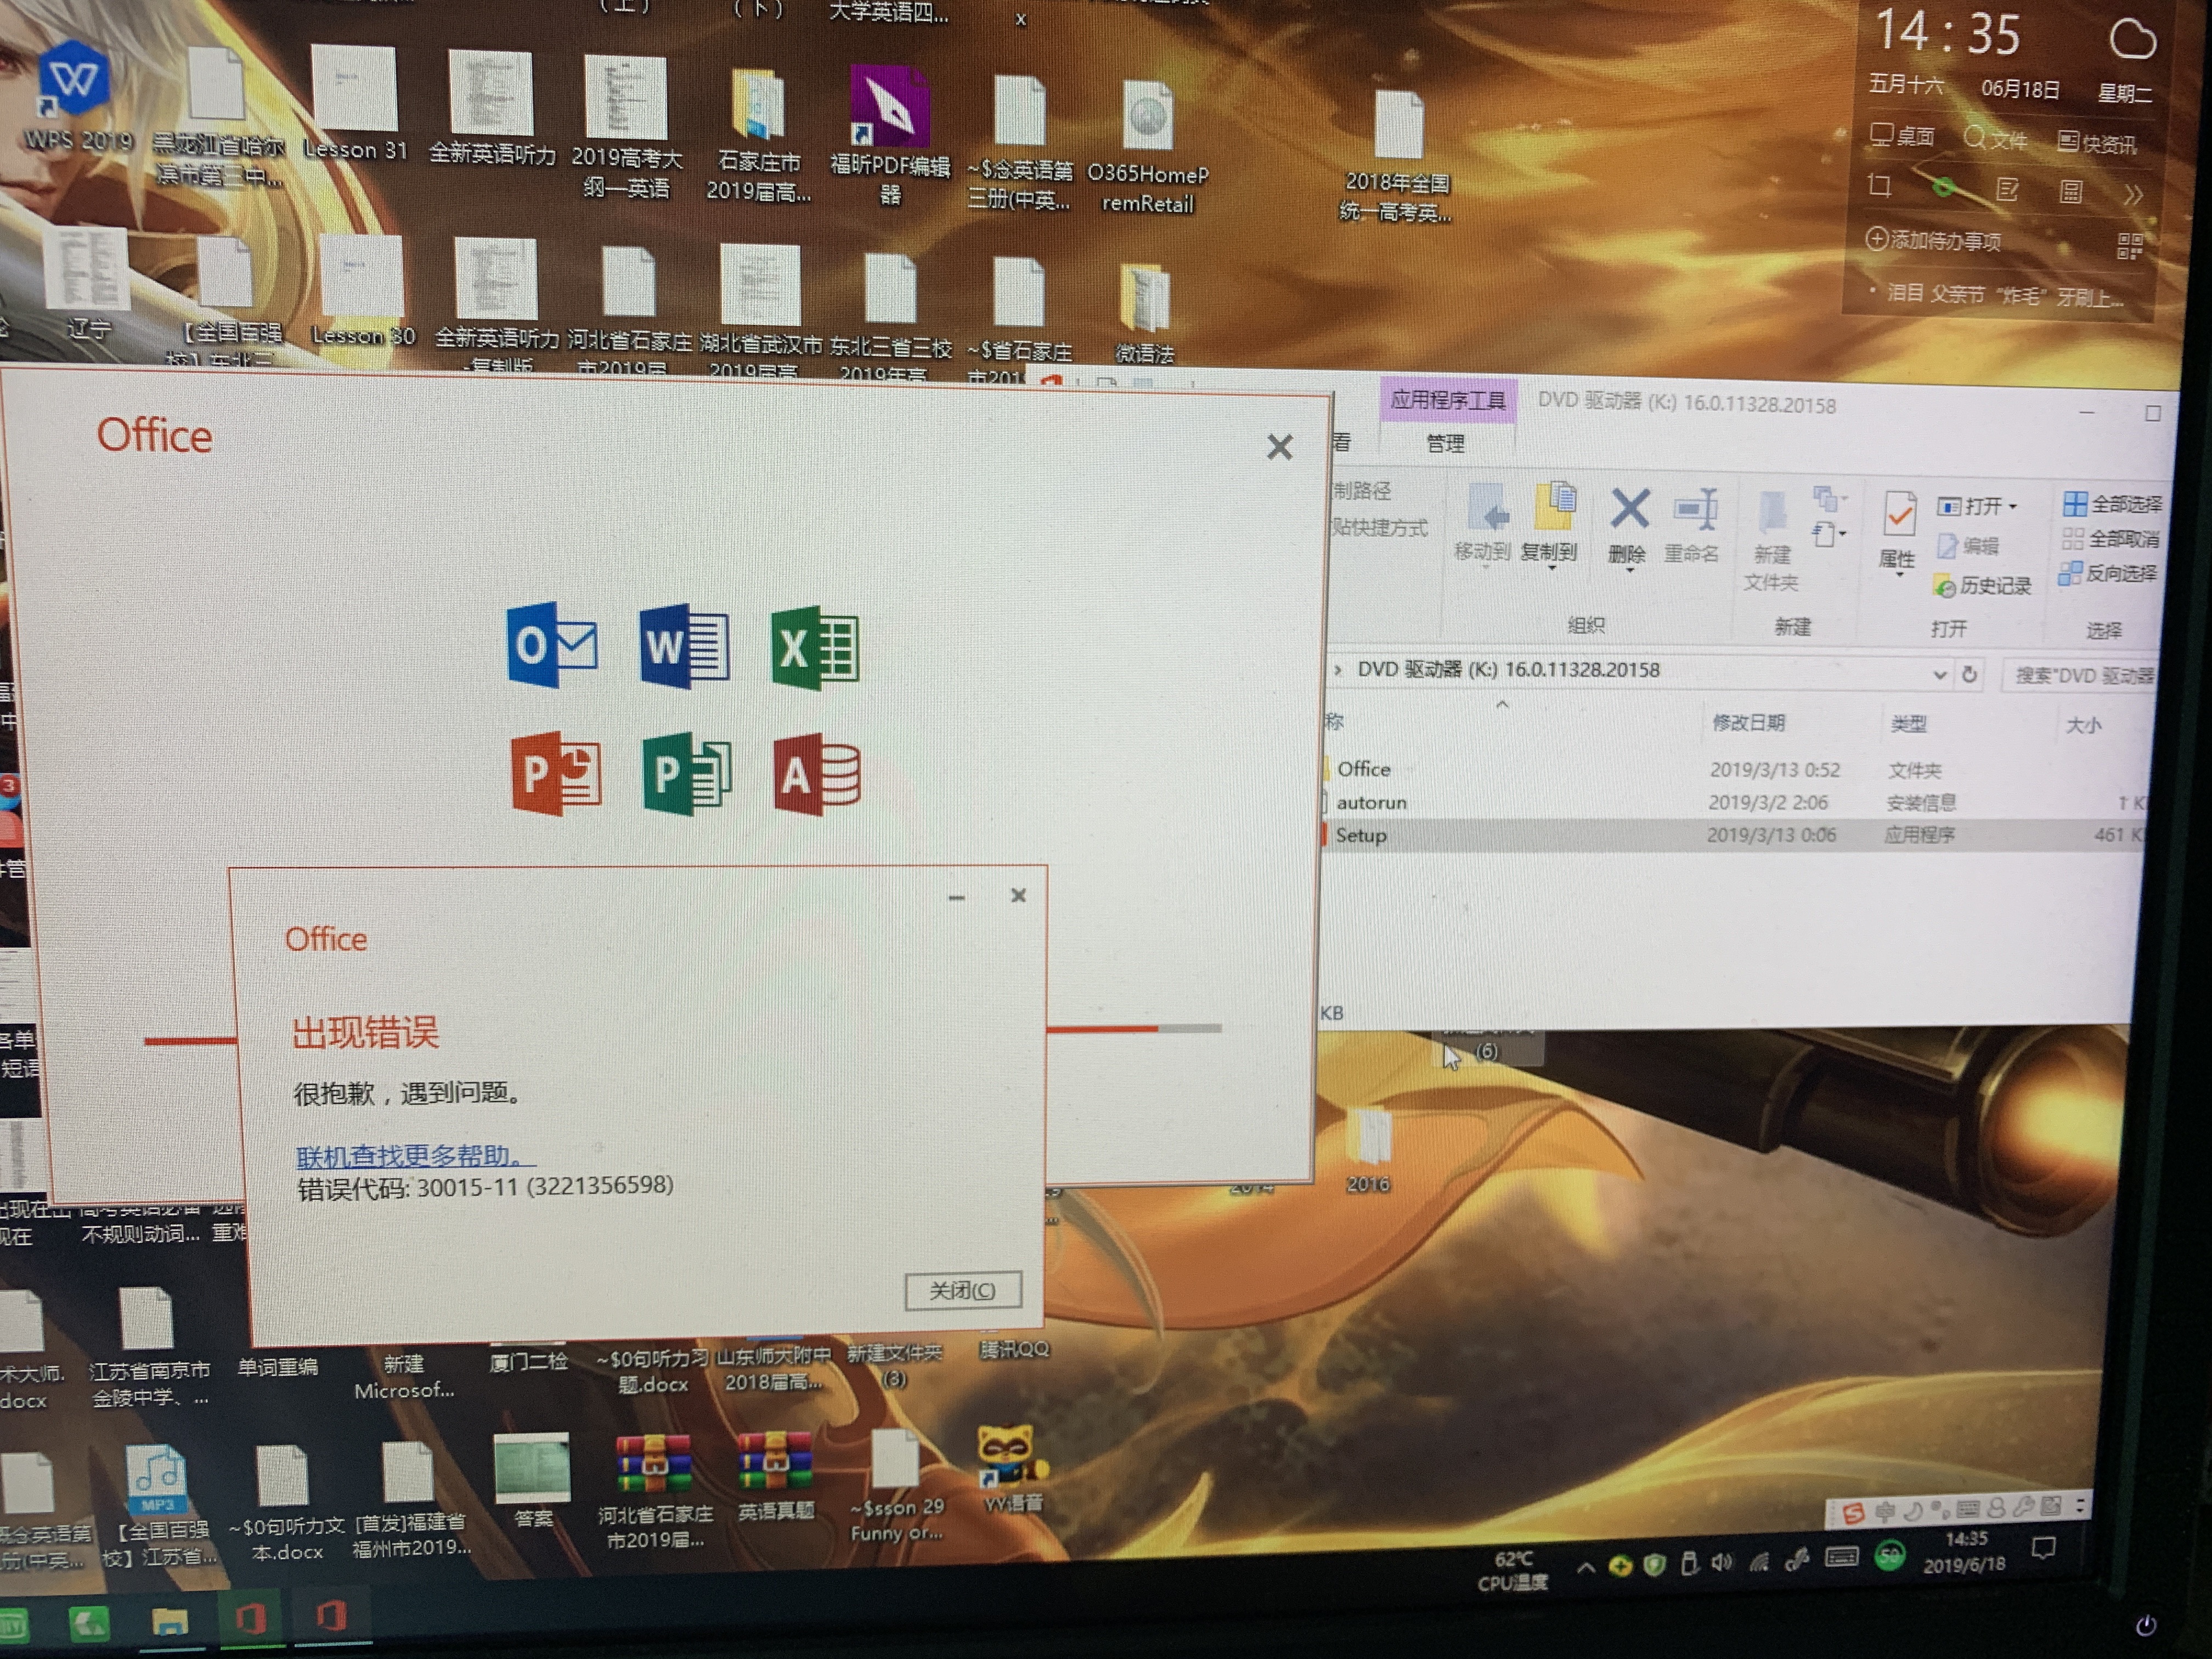Sort by the 大小 column header
This screenshot has height=1659, width=2212.
point(2084,725)
